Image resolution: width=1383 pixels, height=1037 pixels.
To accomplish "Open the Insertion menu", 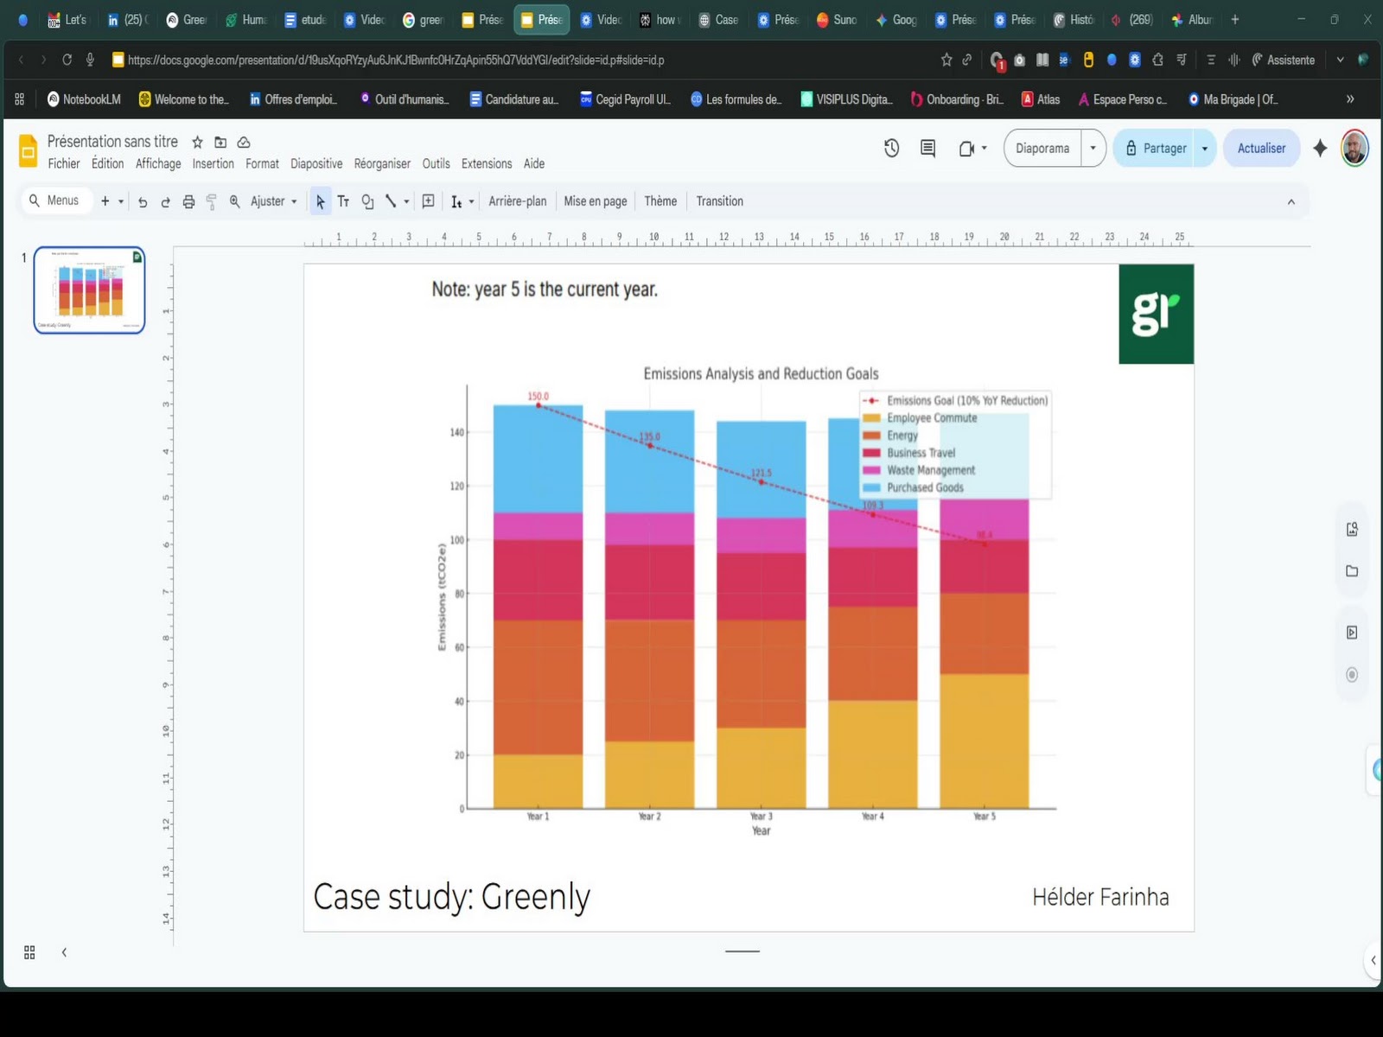I will pyautogui.click(x=213, y=164).
